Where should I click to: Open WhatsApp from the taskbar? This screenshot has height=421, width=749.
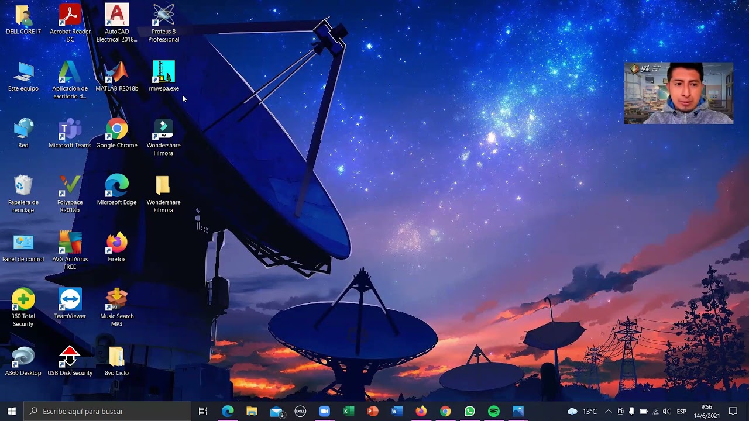tap(469, 411)
